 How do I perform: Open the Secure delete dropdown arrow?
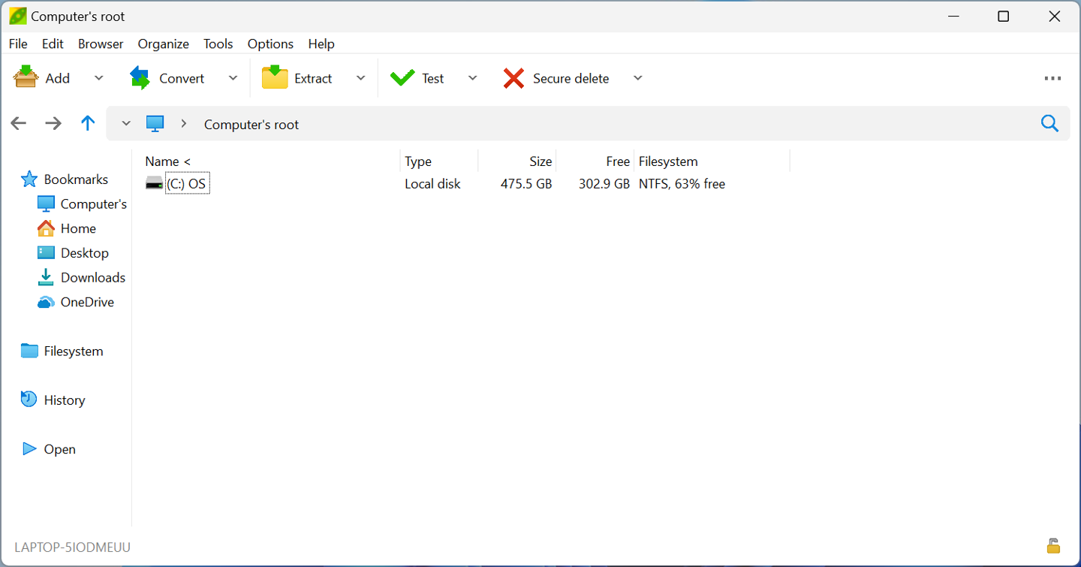click(637, 78)
